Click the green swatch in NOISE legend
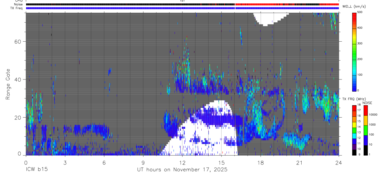Image resolution: width=381 pixels, height=176 pixels. click(x=365, y=130)
